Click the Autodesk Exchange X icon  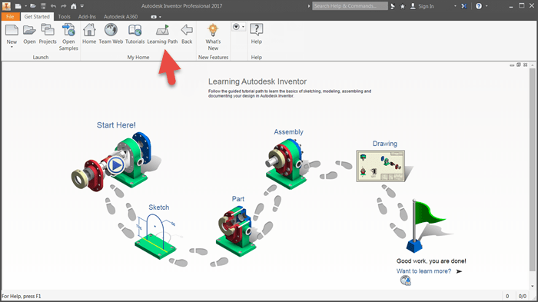[464, 6]
